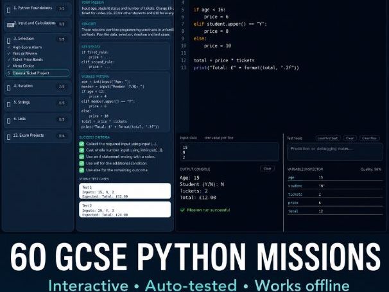The width and height of the screenshot is (389, 292).
Task: Expand the Iteration unit
Action: click(x=38, y=87)
